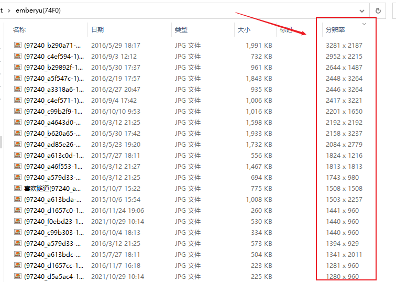Select JPG icon of file (97240_a4643d0-...

[x=18, y=122]
